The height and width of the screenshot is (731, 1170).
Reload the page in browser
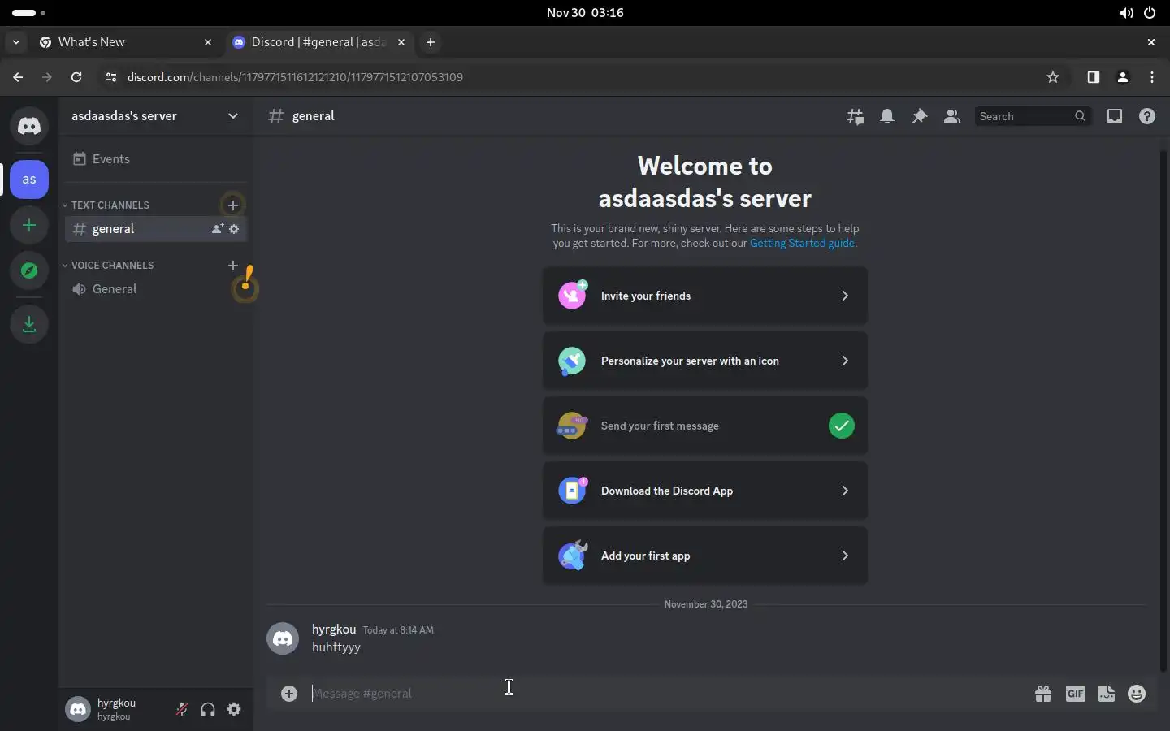click(x=76, y=77)
